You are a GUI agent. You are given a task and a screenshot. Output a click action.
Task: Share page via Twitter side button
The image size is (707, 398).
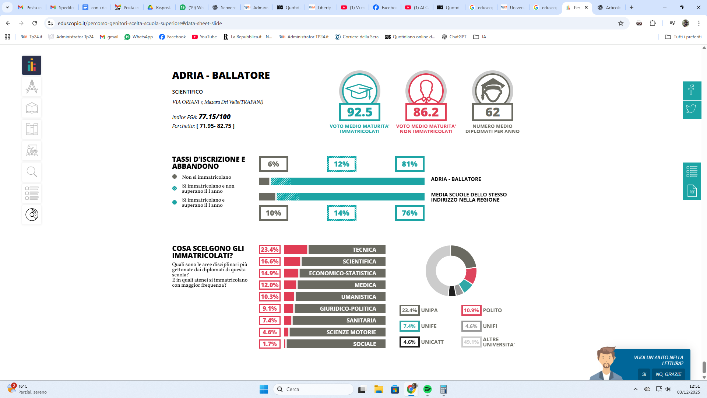[692, 109]
